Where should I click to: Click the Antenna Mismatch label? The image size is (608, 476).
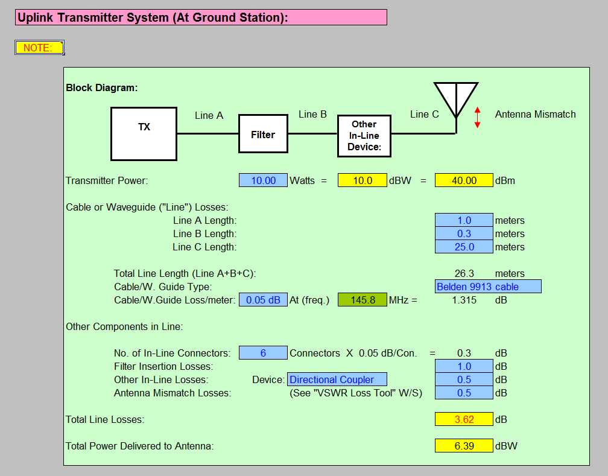pos(535,115)
